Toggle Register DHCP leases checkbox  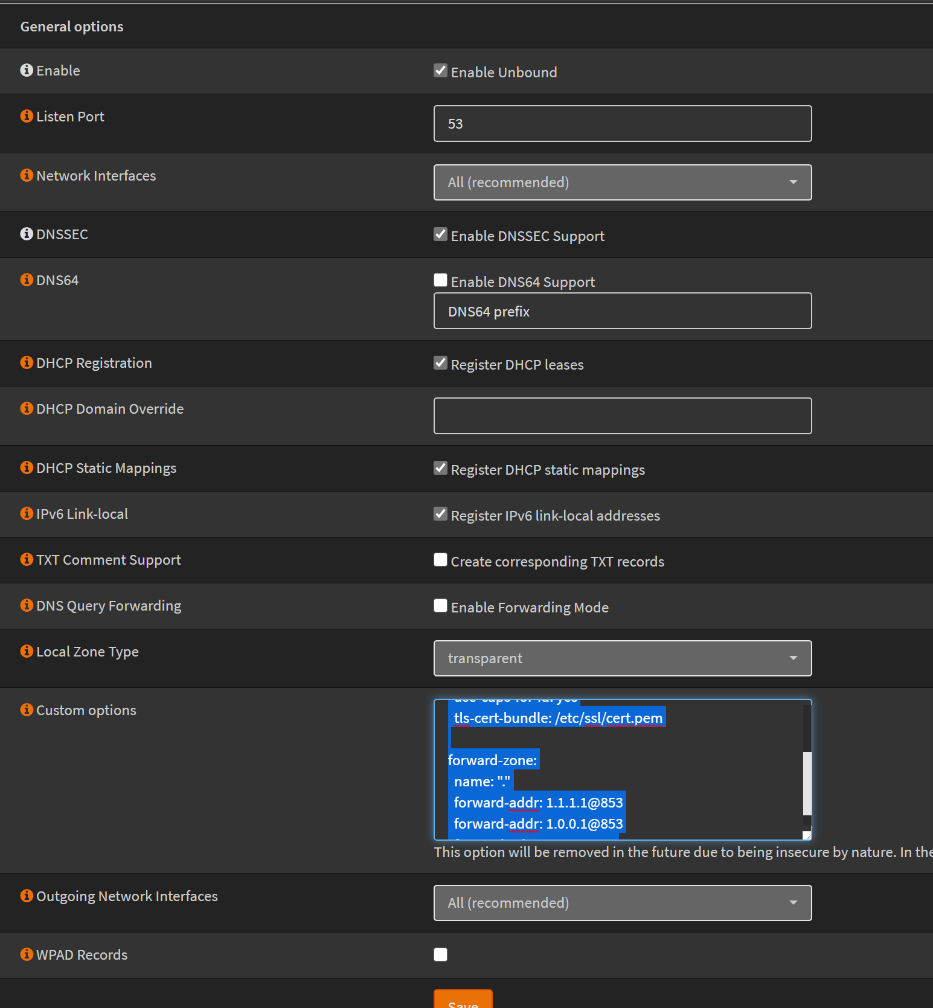[x=441, y=363]
